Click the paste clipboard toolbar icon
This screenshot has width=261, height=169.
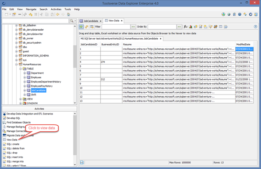52,14
